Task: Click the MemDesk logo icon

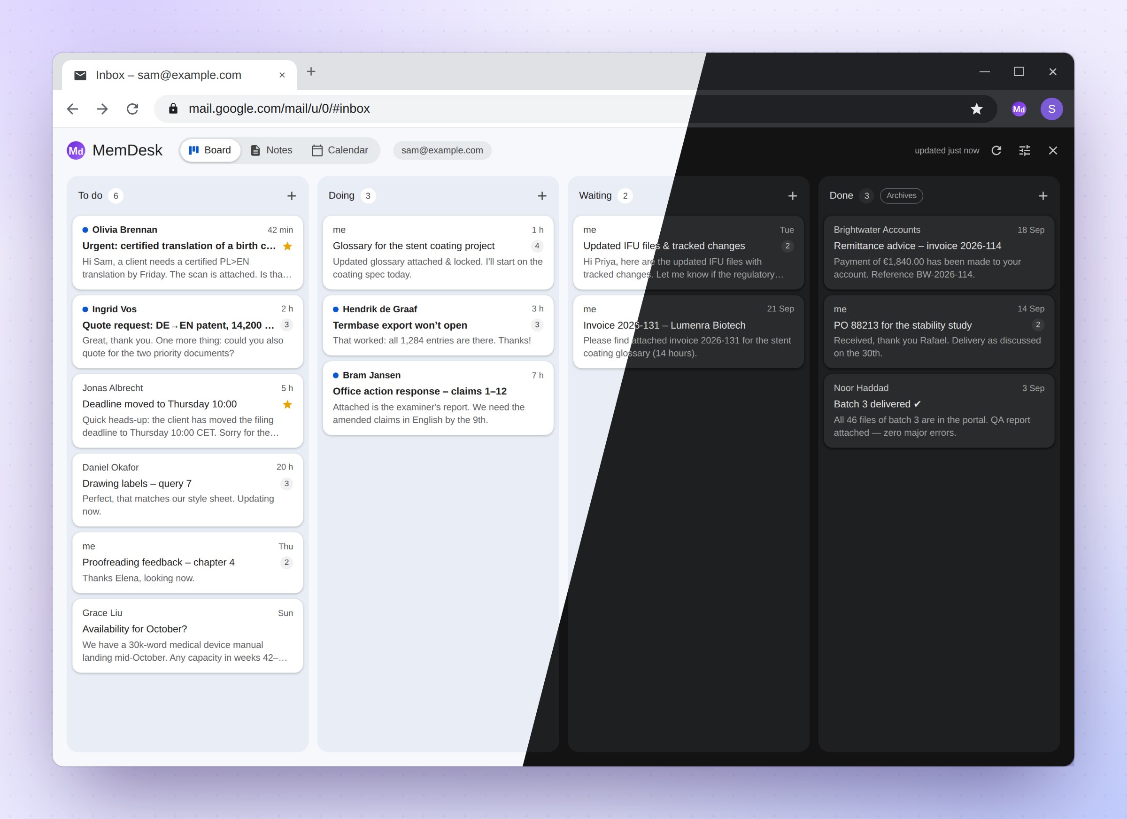Action: pos(76,151)
